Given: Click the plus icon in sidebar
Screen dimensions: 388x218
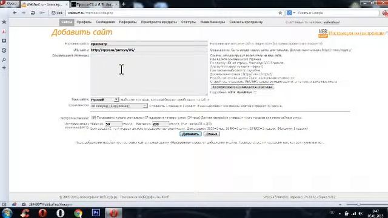Looking at the screenshot, I should point(4,68).
